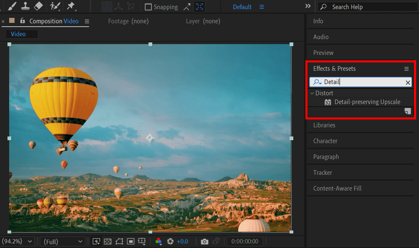Open the Default workspace menu
419x248 pixels.
point(262,7)
